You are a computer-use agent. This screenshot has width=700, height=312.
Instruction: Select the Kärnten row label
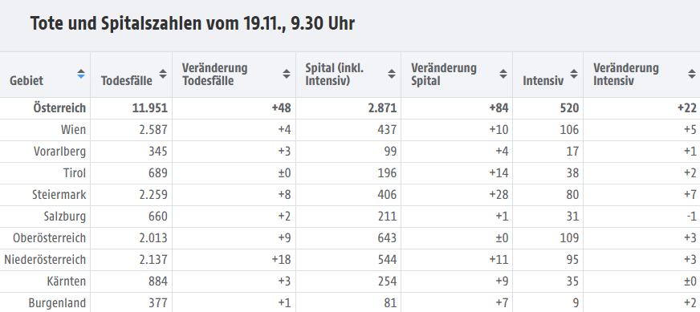66,282
